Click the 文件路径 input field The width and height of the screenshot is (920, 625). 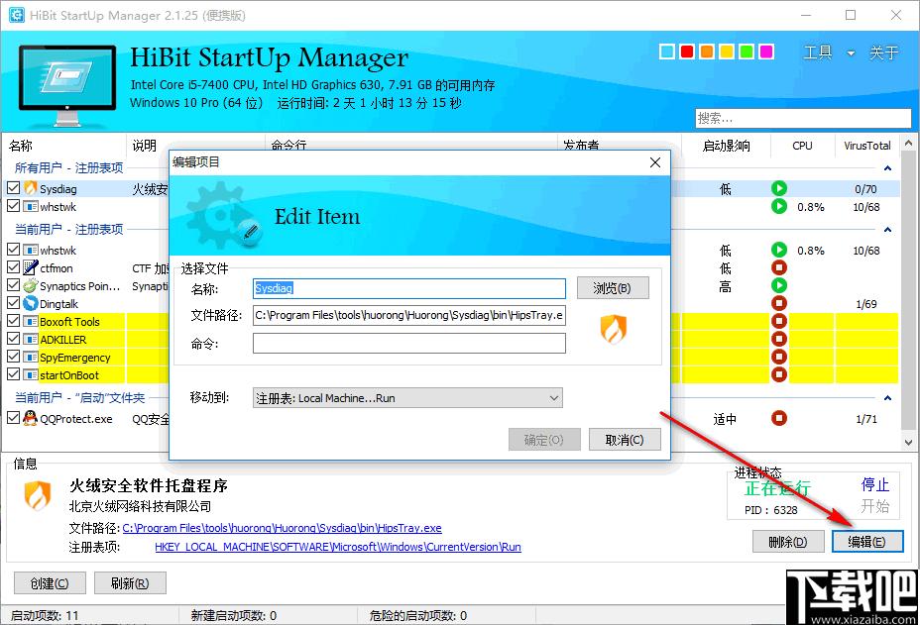409,315
